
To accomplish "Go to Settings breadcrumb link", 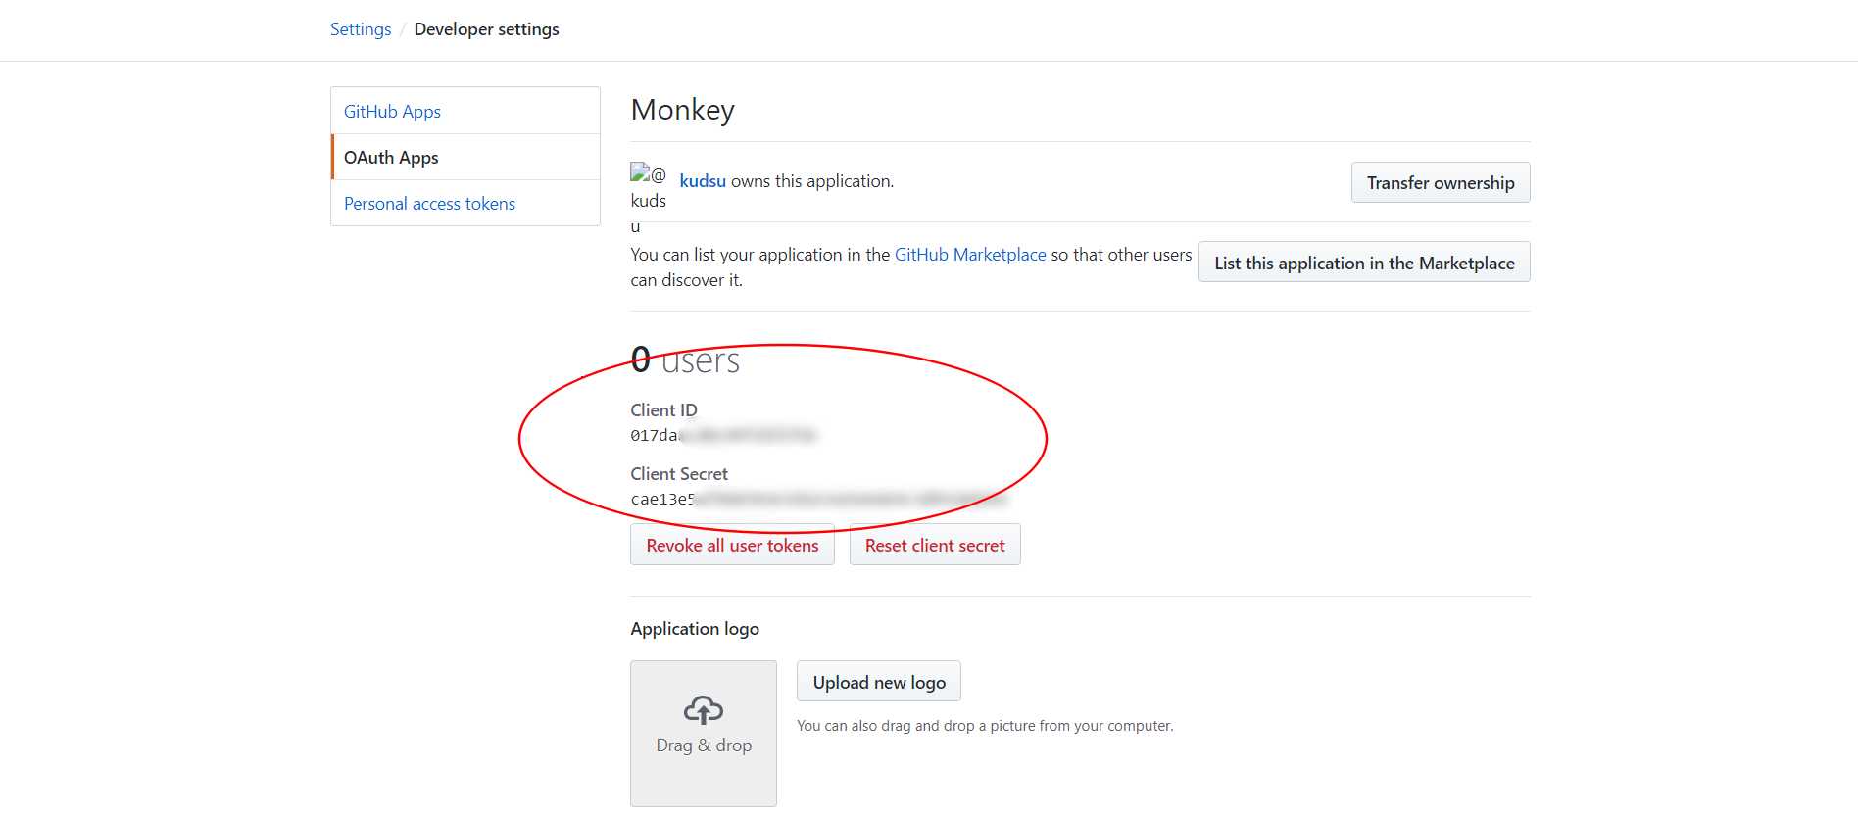I will point(361,29).
